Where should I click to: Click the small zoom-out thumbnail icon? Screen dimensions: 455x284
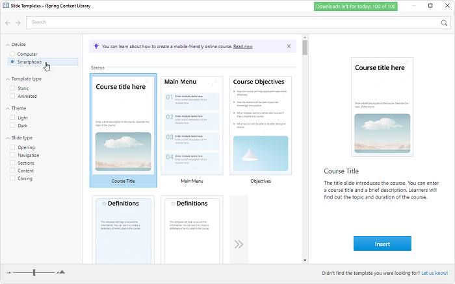pyautogui.click(x=8, y=272)
